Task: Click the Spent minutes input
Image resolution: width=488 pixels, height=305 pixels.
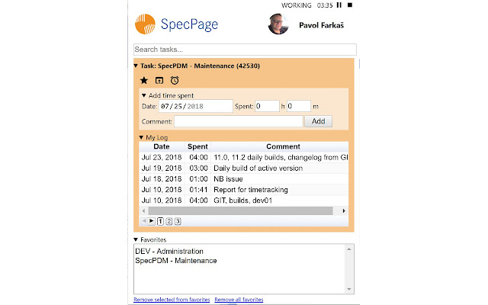Action: tap(299, 106)
